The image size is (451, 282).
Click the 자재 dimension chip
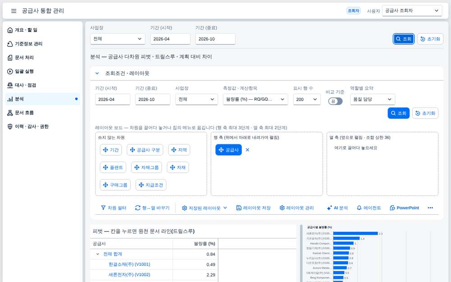pos(178,167)
